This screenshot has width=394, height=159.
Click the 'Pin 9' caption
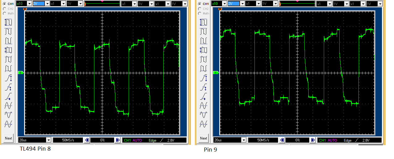(210, 150)
